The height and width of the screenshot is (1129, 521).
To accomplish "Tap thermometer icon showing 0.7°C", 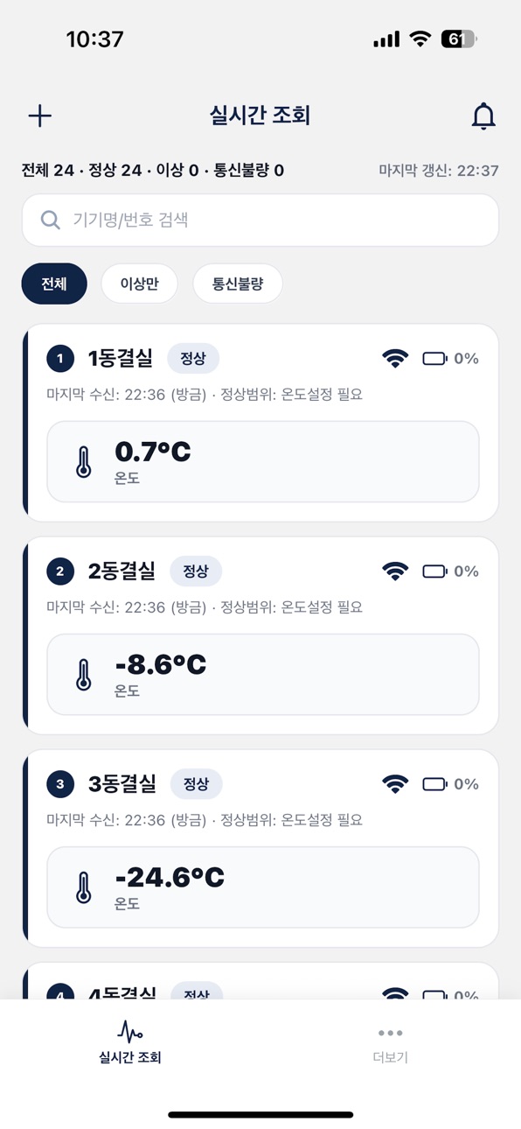I will coord(84,461).
